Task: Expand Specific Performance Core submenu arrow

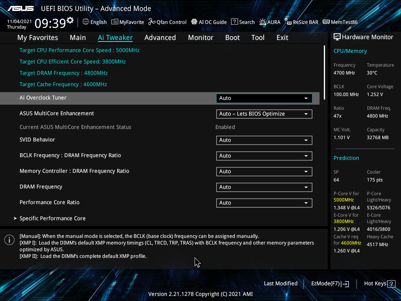Action: 15,218
